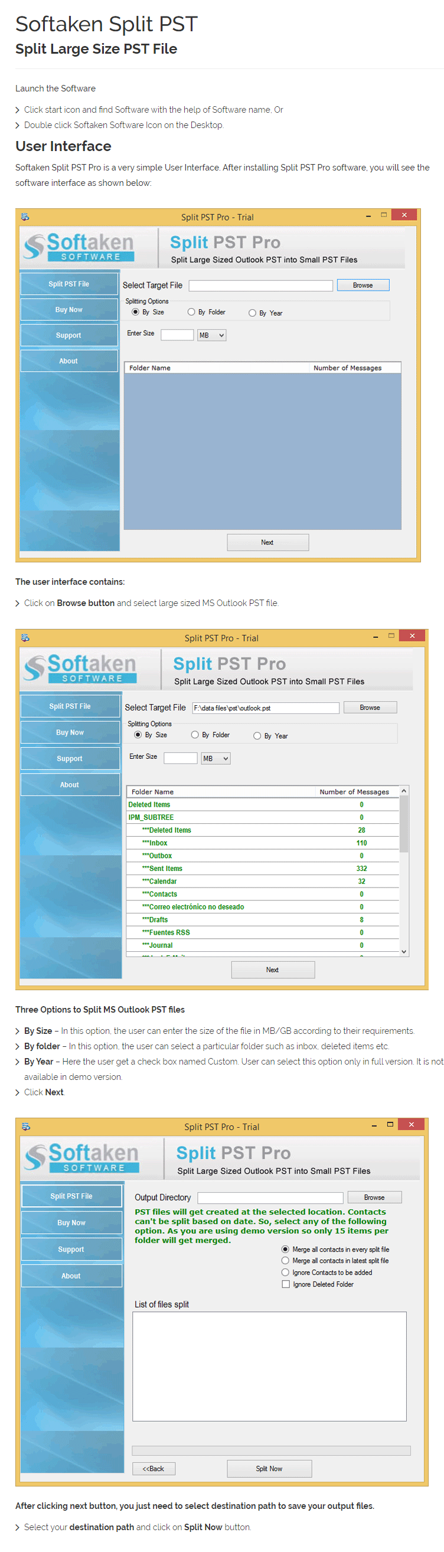This screenshot has width=444, height=1552.
Task: Click the Split Now button
Action: pos(269,1469)
